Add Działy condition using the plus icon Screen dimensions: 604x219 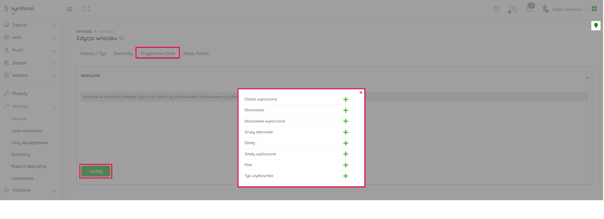coord(345,143)
